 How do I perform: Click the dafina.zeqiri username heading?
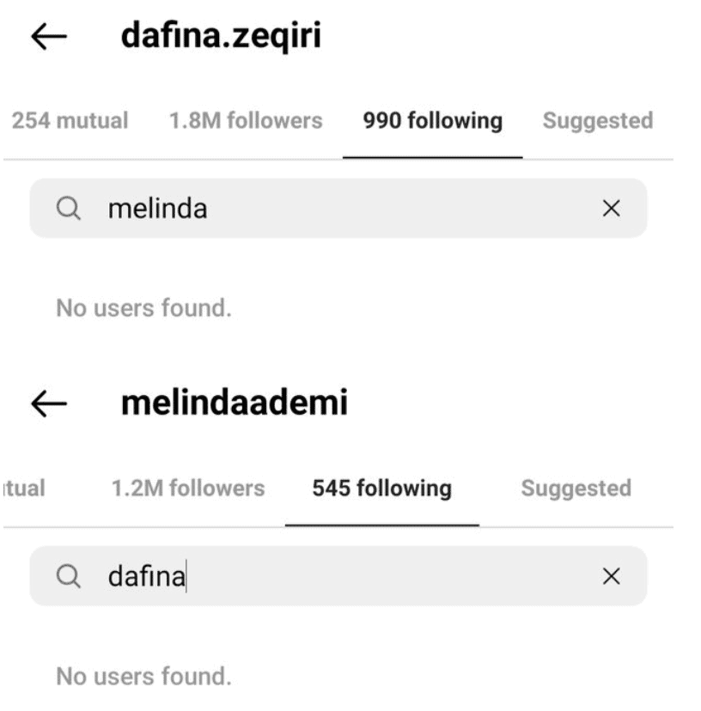point(221,37)
